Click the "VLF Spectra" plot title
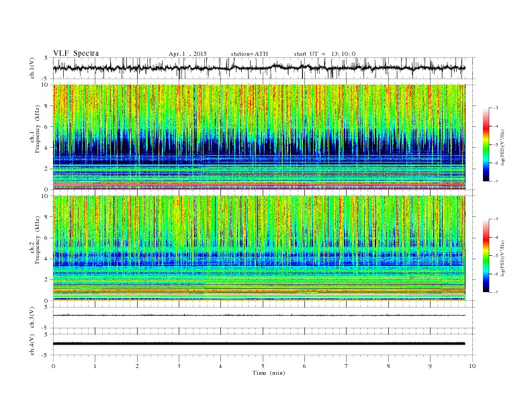Image resolution: width=532 pixels, height=411 pixels. (76, 53)
